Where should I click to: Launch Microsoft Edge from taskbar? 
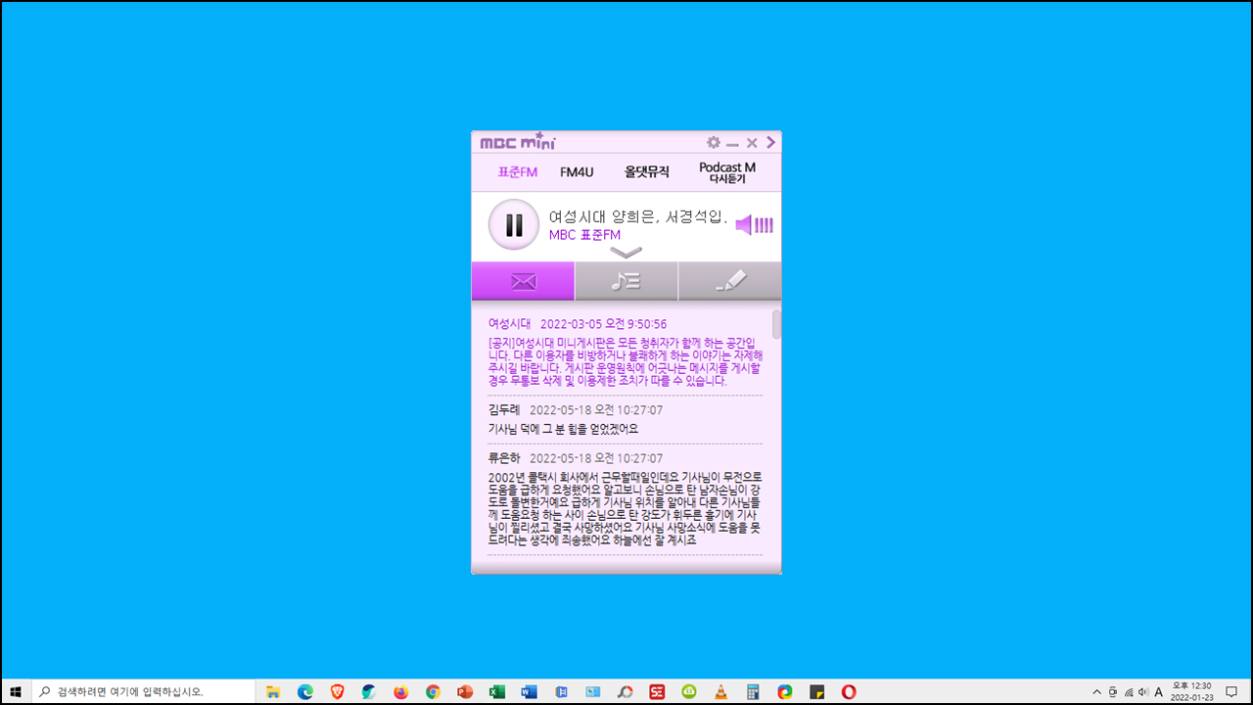click(x=304, y=691)
